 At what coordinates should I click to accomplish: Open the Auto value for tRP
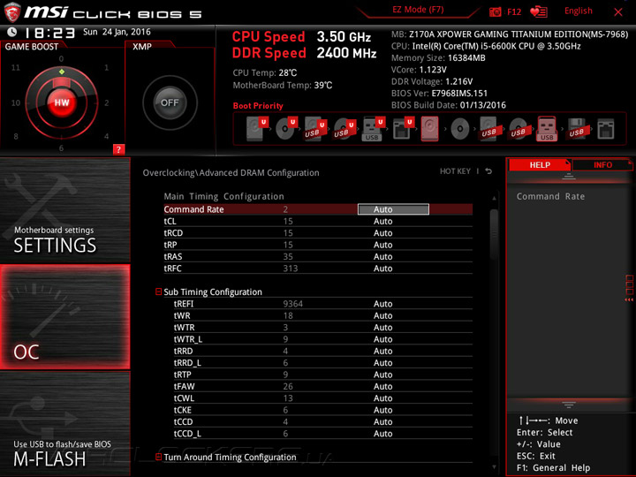pos(382,245)
